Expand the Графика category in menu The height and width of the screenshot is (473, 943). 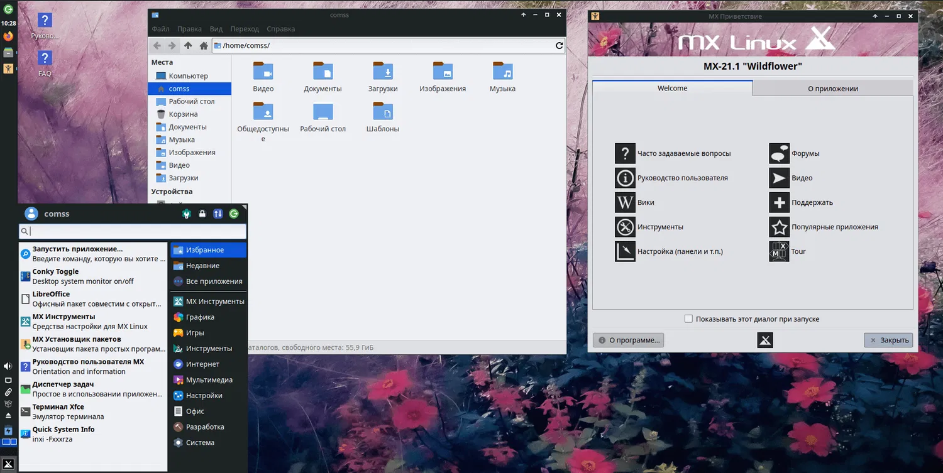point(200,317)
